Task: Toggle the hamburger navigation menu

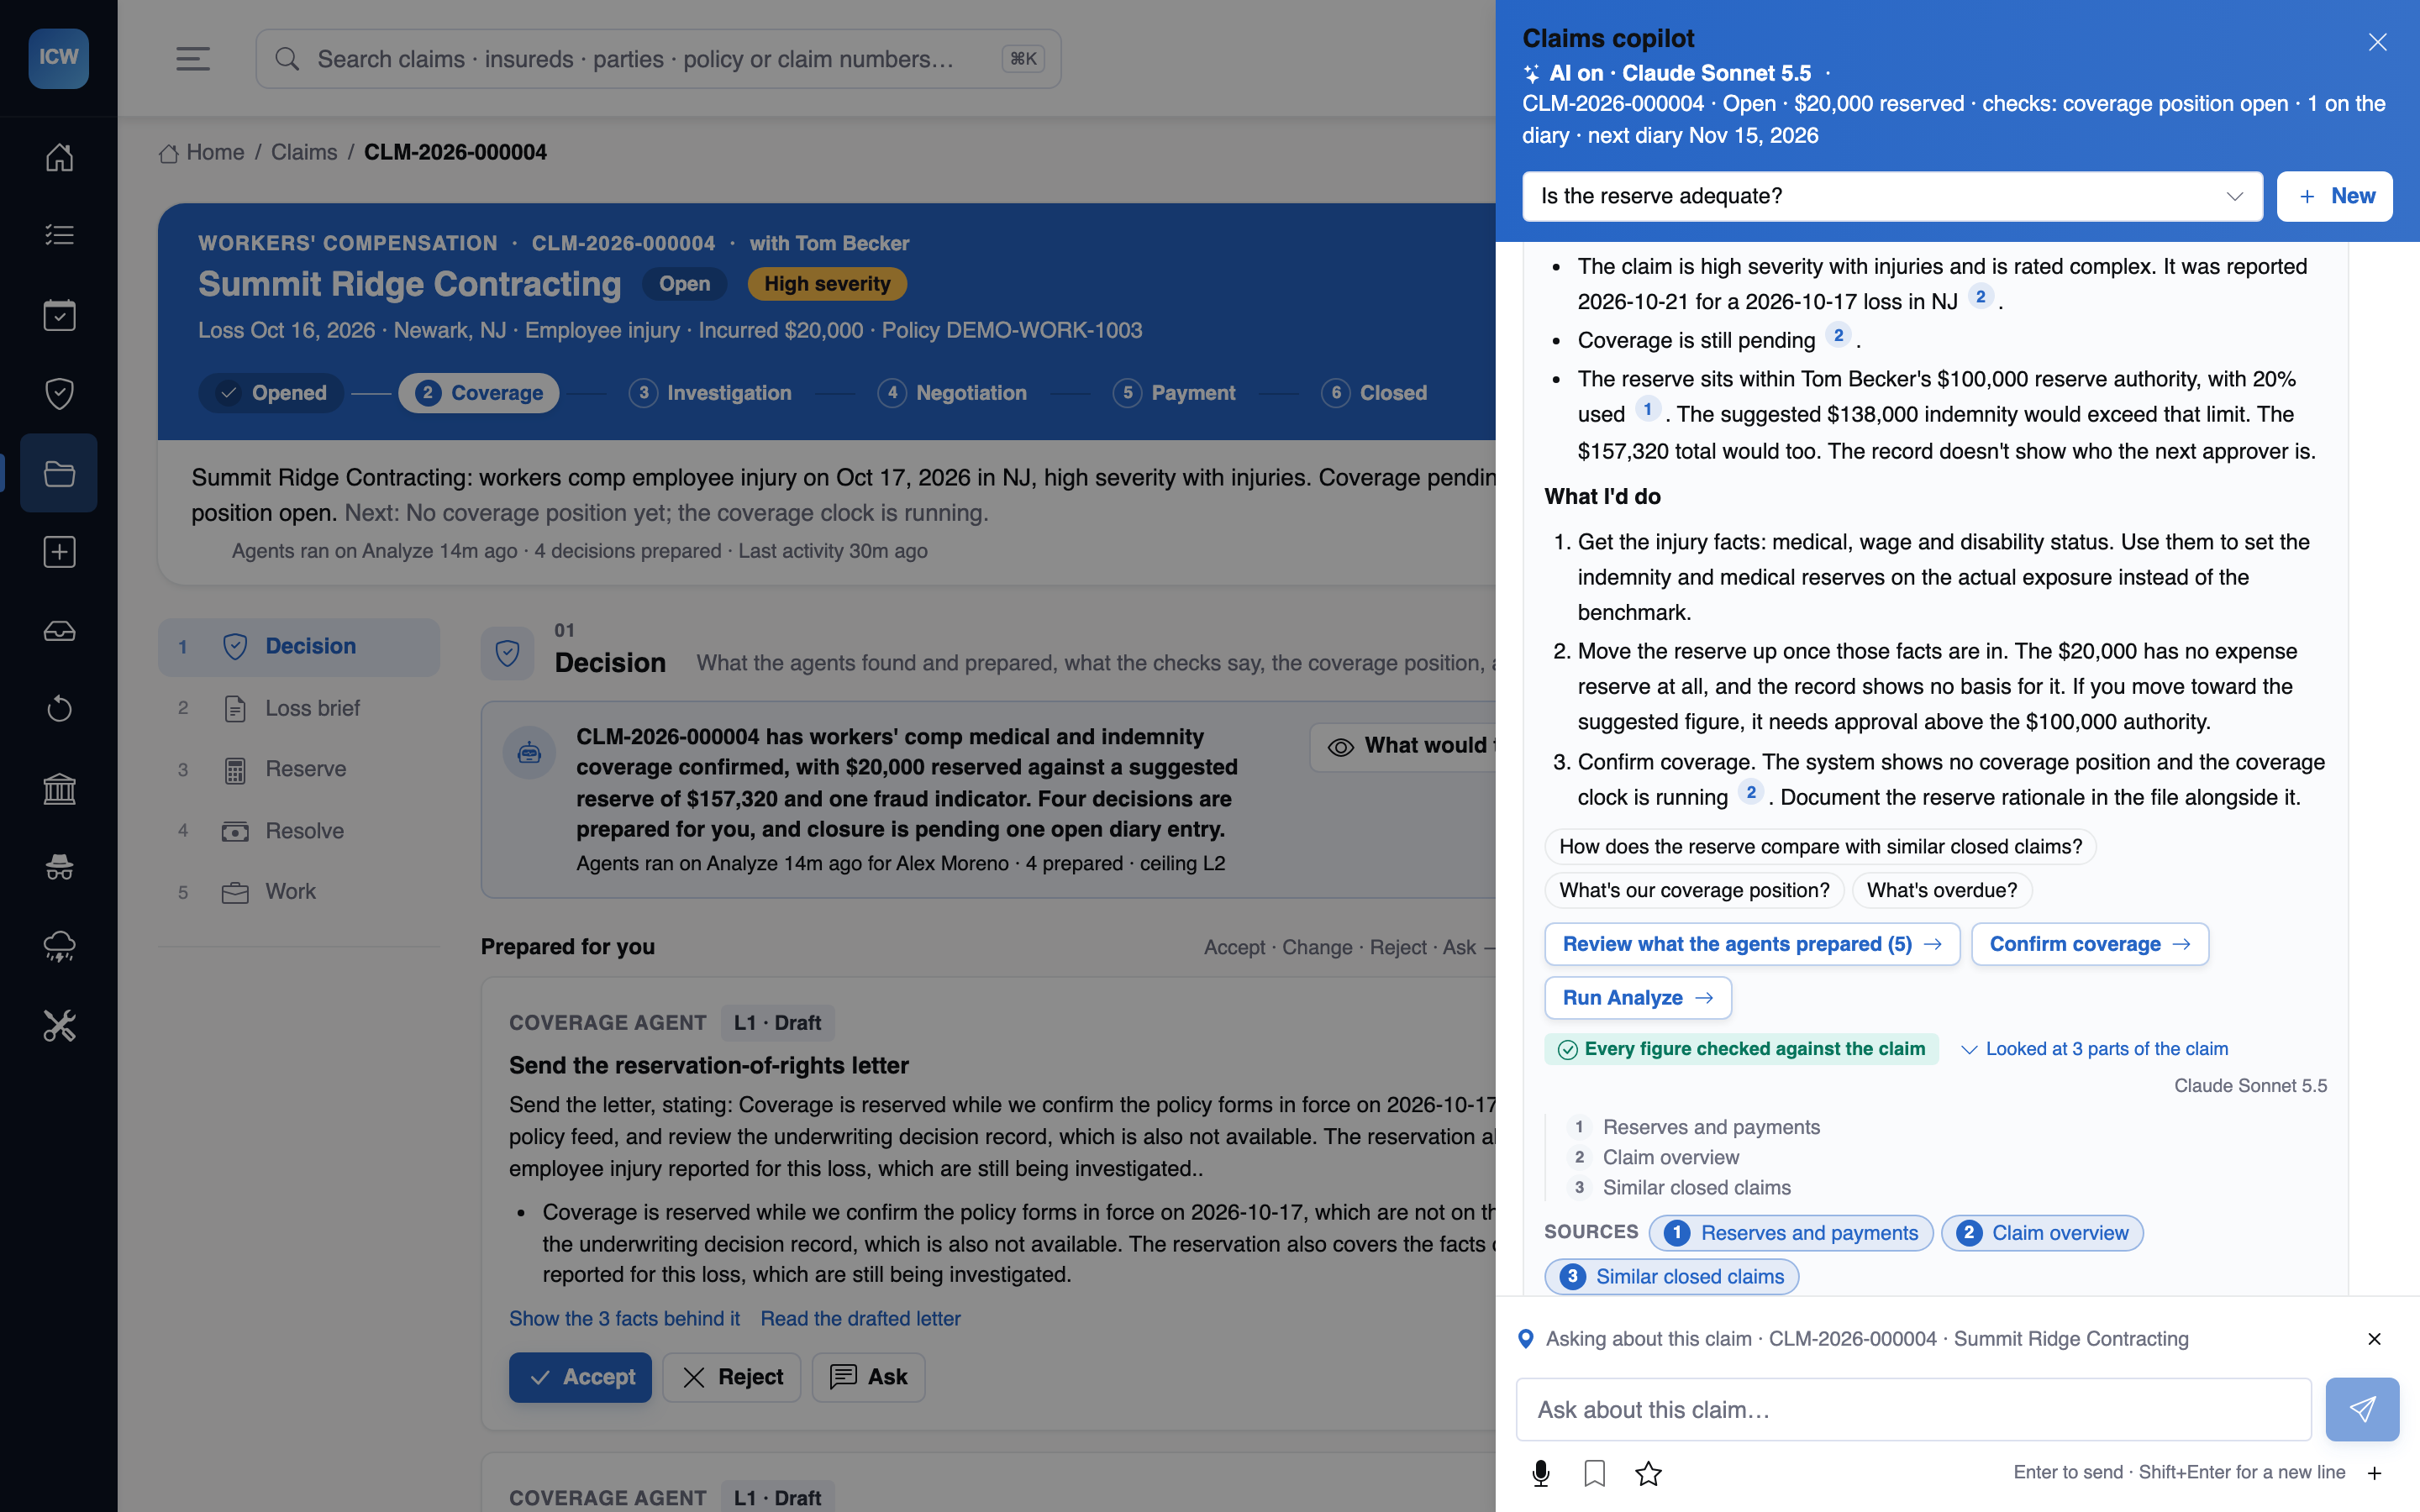Action: tap(193, 59)
